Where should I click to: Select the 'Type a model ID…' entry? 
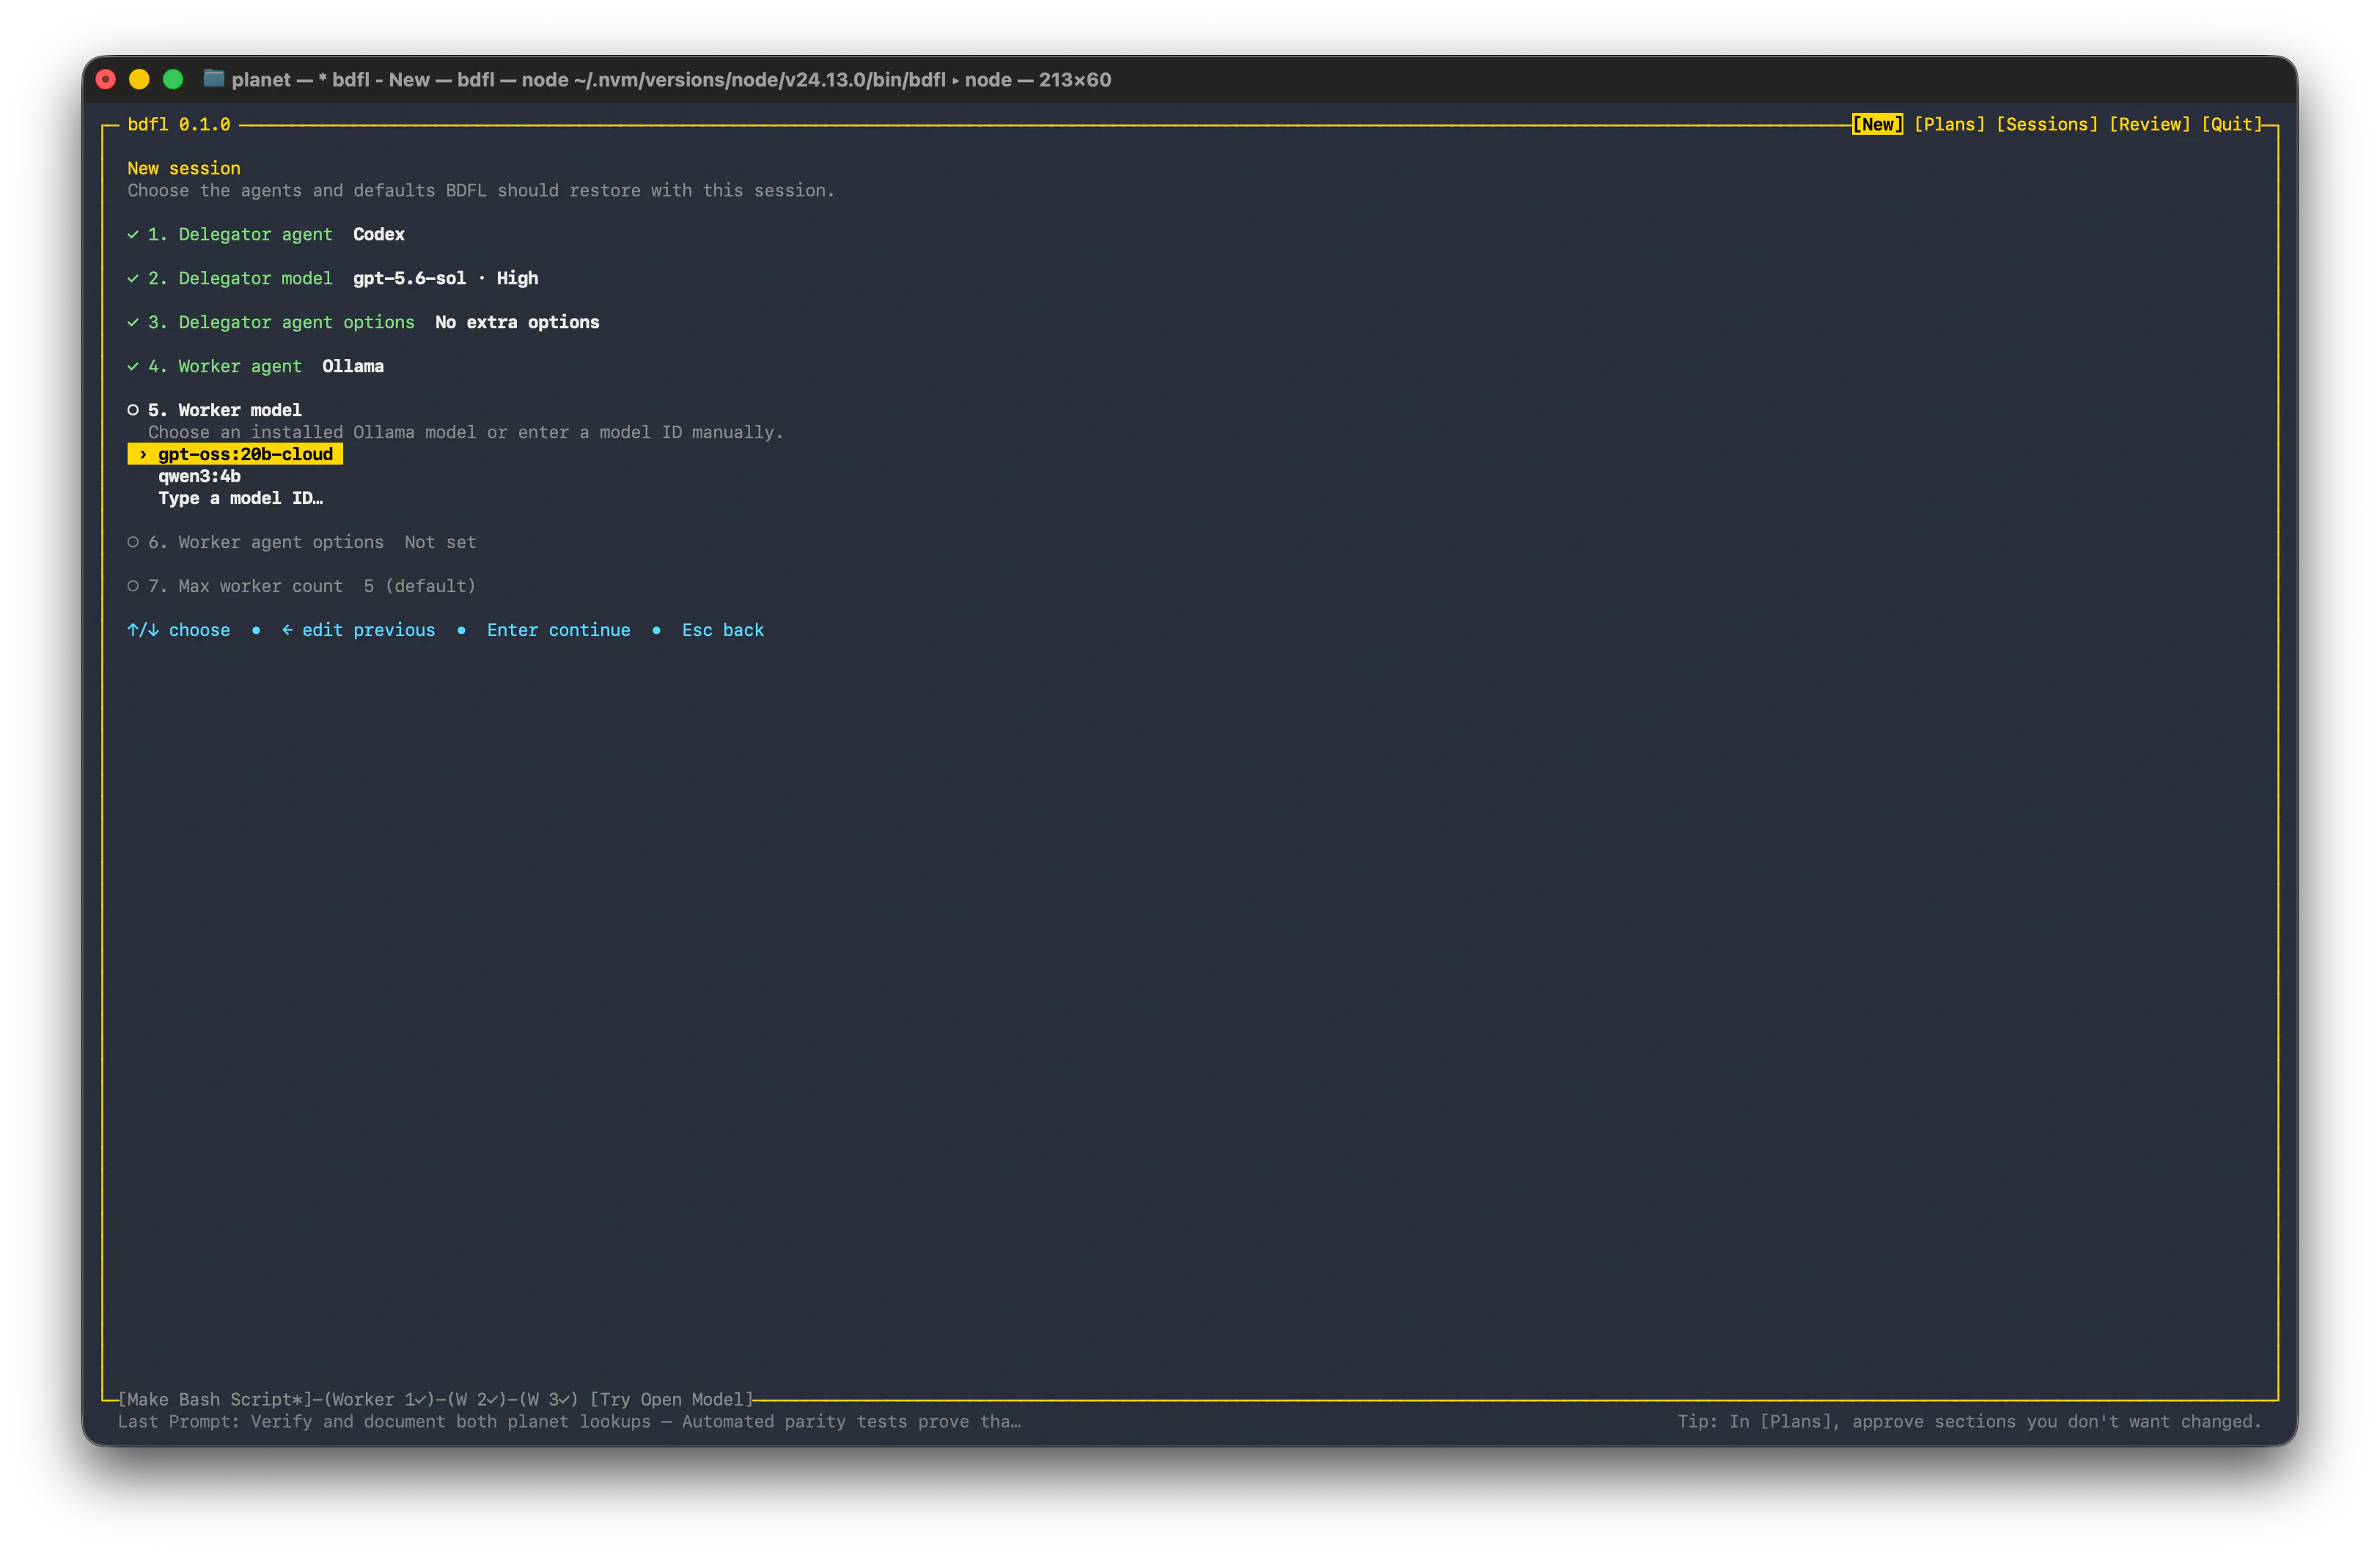240,498
